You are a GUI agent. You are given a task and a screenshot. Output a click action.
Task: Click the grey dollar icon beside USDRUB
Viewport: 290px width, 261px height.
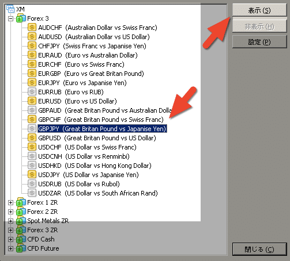32,184
